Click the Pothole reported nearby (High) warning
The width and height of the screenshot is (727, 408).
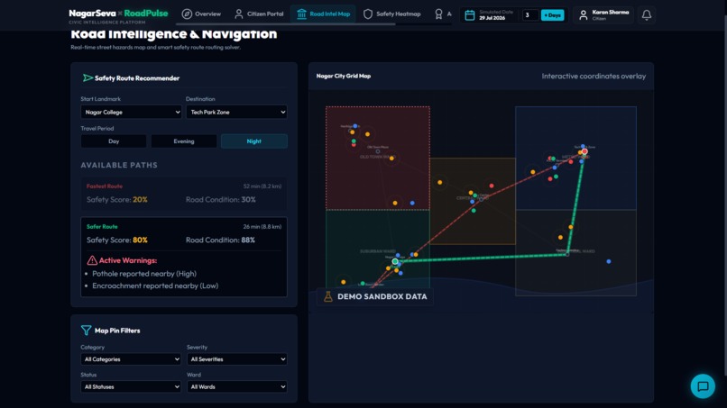pyautogui.click(x=144, y=274)
